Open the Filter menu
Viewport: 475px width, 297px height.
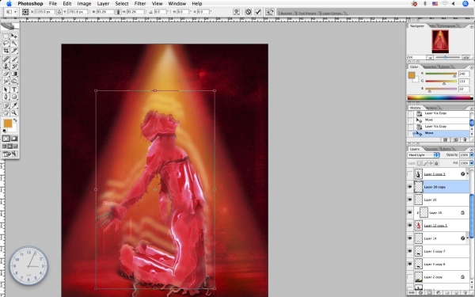(x=140, y=4)
